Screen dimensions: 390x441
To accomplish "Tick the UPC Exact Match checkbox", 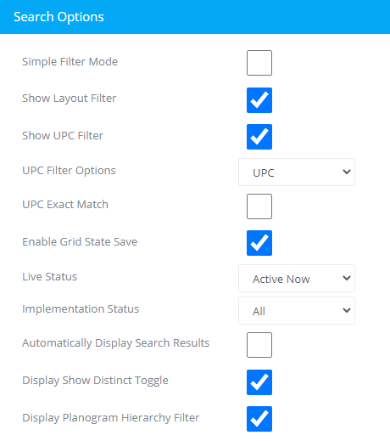I will (259, 206).
